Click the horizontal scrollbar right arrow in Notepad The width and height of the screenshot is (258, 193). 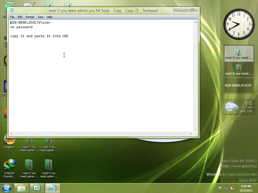pos(191,134)
